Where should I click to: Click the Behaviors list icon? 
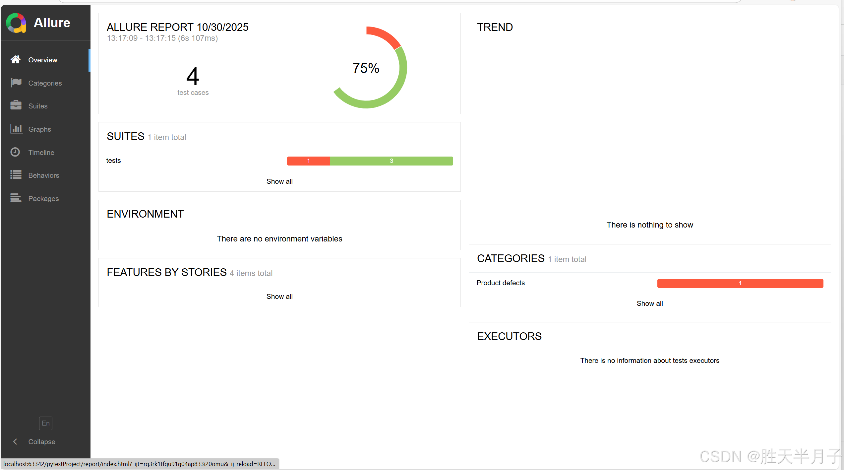(x=16, y=175)
